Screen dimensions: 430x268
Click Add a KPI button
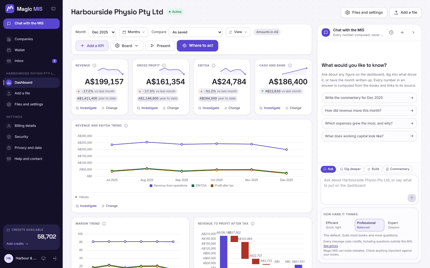(x=92, y=46)
